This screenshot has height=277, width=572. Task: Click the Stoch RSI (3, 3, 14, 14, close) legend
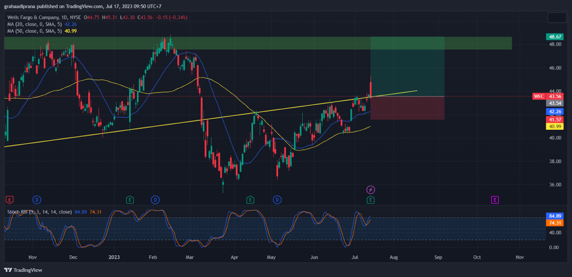[x=39, y=211]
